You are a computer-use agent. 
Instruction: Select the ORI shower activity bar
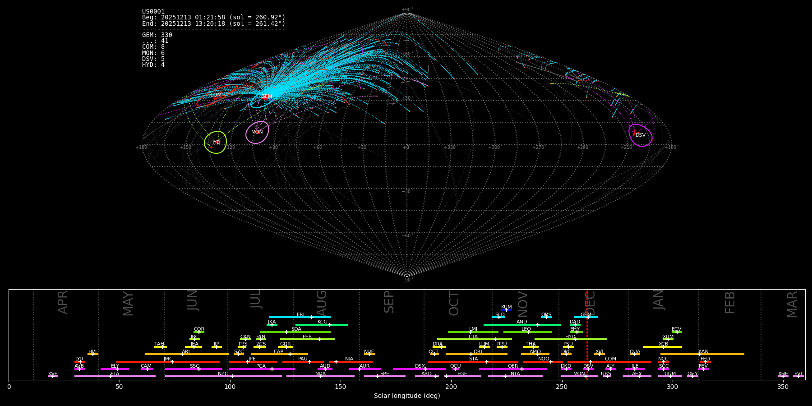pyautogui.click(x=476, y=354)
